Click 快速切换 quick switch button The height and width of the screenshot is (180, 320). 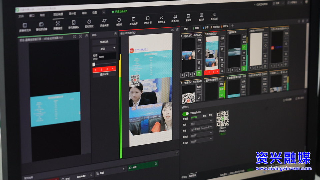click(x=104, y=42)
